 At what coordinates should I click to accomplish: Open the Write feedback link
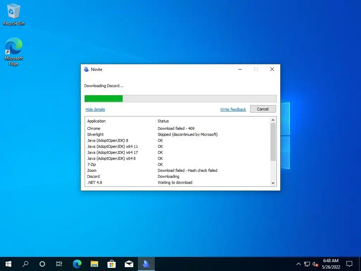(x=233, y=109)
